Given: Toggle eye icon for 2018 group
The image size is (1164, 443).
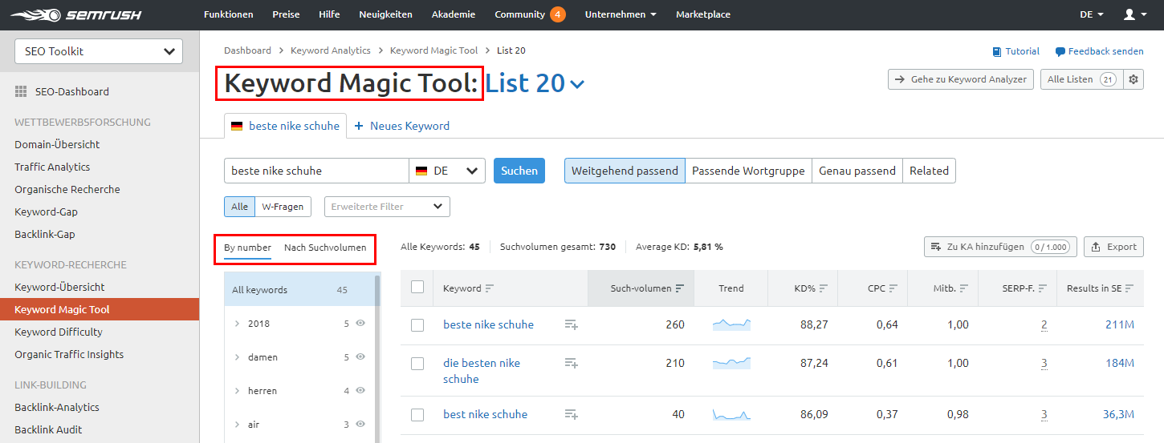Looking at the screenshot, I should 360,323.
